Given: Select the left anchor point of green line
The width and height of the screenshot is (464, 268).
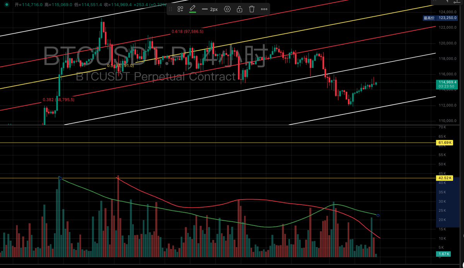Looking at the screenshot, I should tap(60, 178).
